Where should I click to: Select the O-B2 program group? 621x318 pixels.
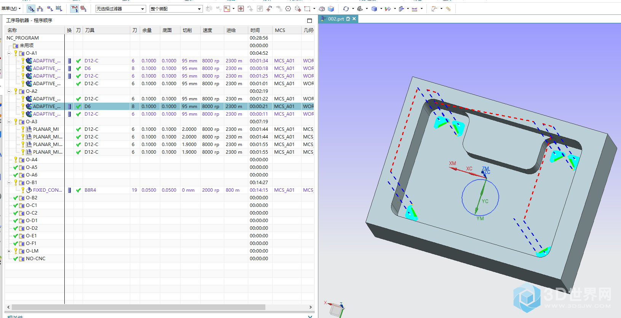point(31,198)
